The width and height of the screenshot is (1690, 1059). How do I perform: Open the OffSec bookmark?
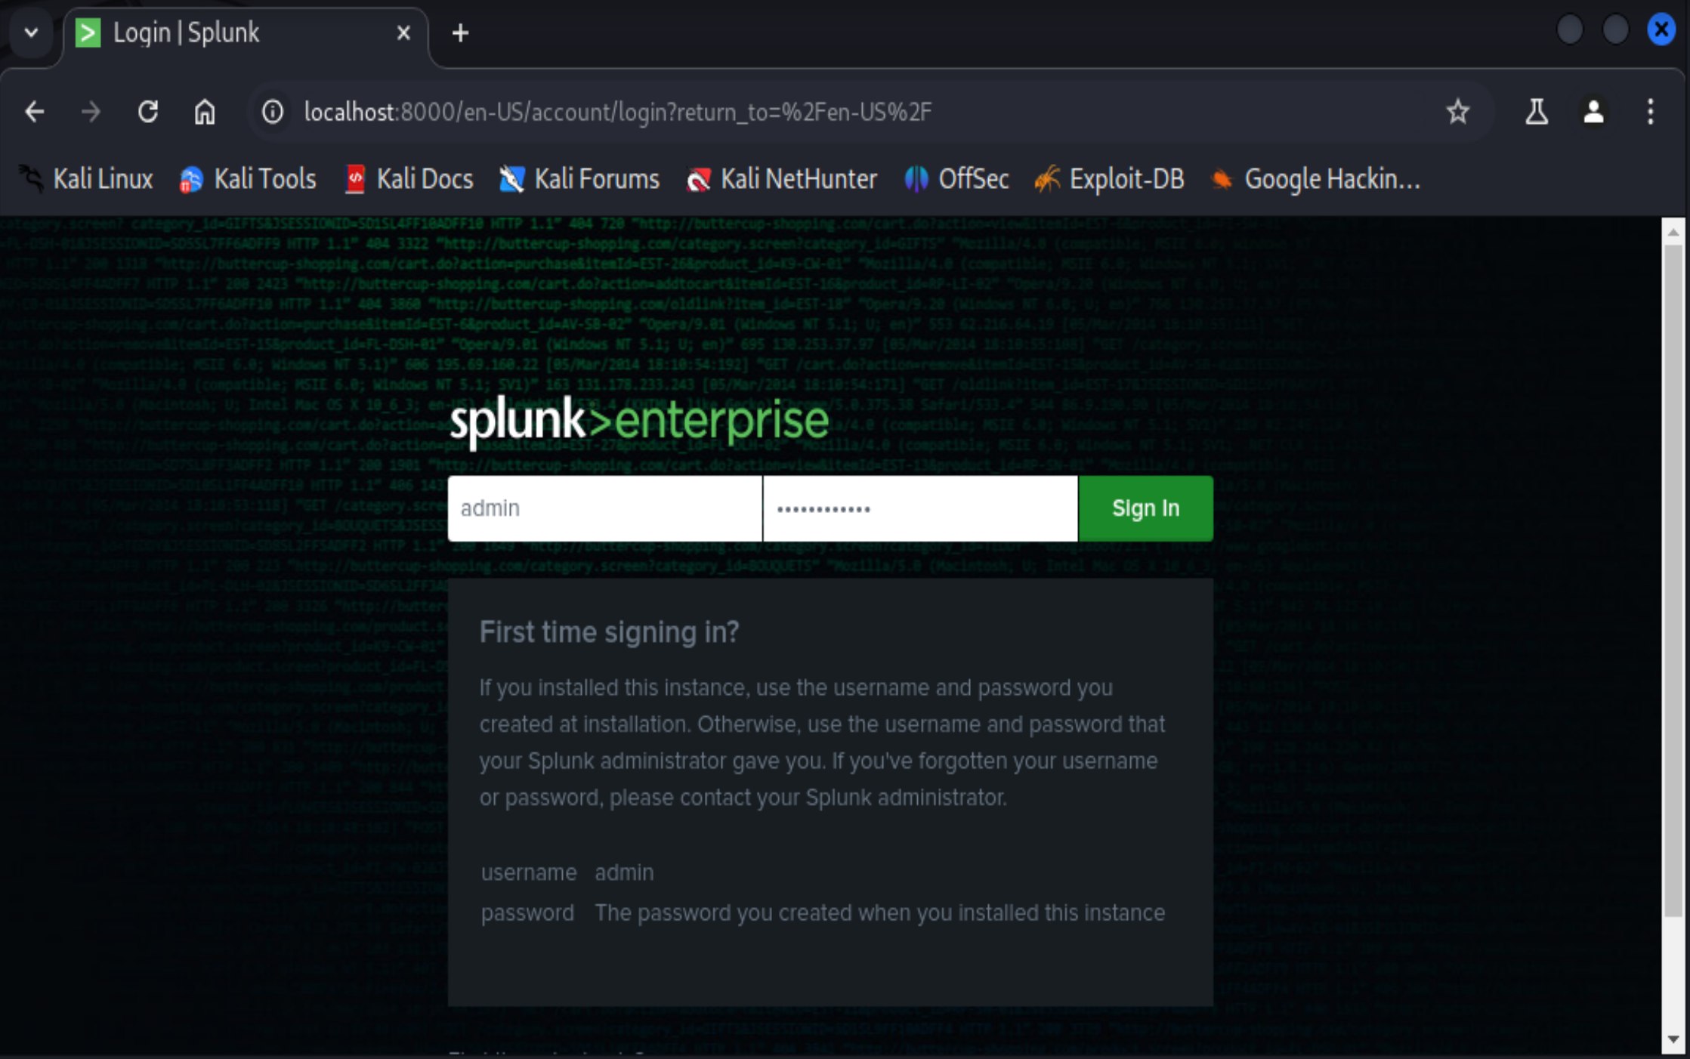click(x=956, y=179)
